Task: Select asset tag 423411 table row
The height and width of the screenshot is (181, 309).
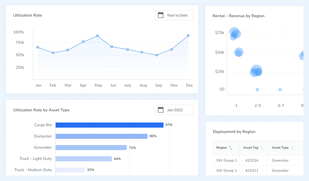Action: pyautogui.click(x=258, y=170)
